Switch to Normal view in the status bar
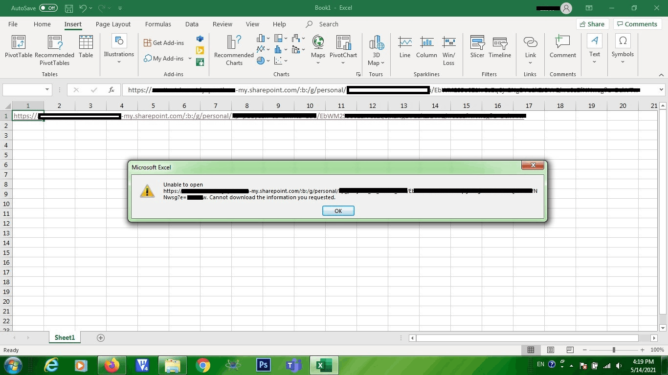This screenshot has height=375, width=668. [x=531, y=350]
